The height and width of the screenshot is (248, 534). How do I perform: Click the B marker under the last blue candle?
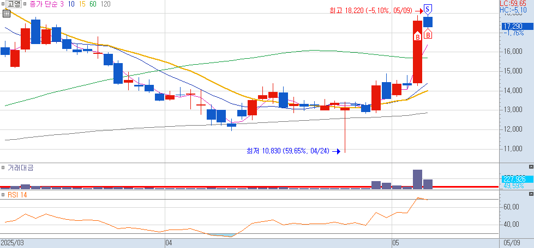(x=428, y=34)
